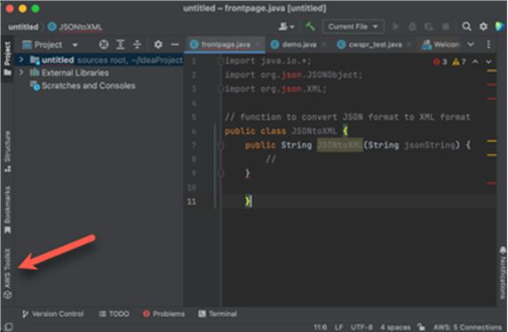Viewport: 508px width, 332px height.
Task: Click the Expand All icon in Project panel
Action: point(121,44)
